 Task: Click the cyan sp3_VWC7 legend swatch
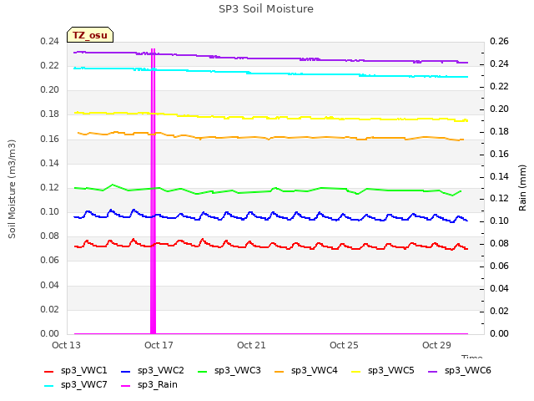pyautogui.click(x=49, y=386)
